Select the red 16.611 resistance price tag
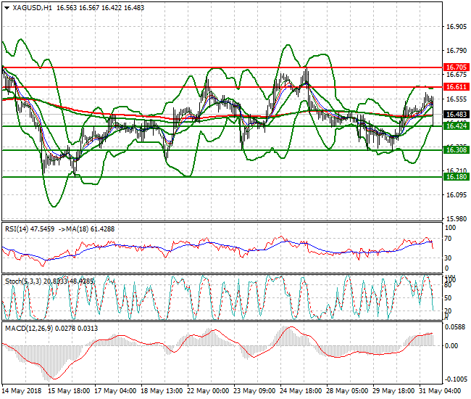 455,87
